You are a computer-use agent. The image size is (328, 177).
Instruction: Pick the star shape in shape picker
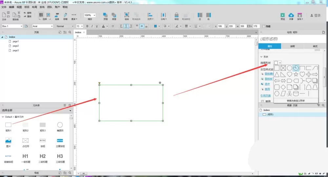coord(296,74)
